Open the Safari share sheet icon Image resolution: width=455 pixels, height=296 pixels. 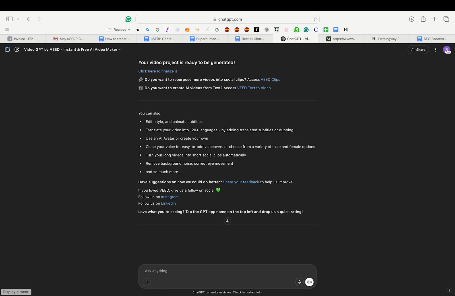[x=423, y=19]
